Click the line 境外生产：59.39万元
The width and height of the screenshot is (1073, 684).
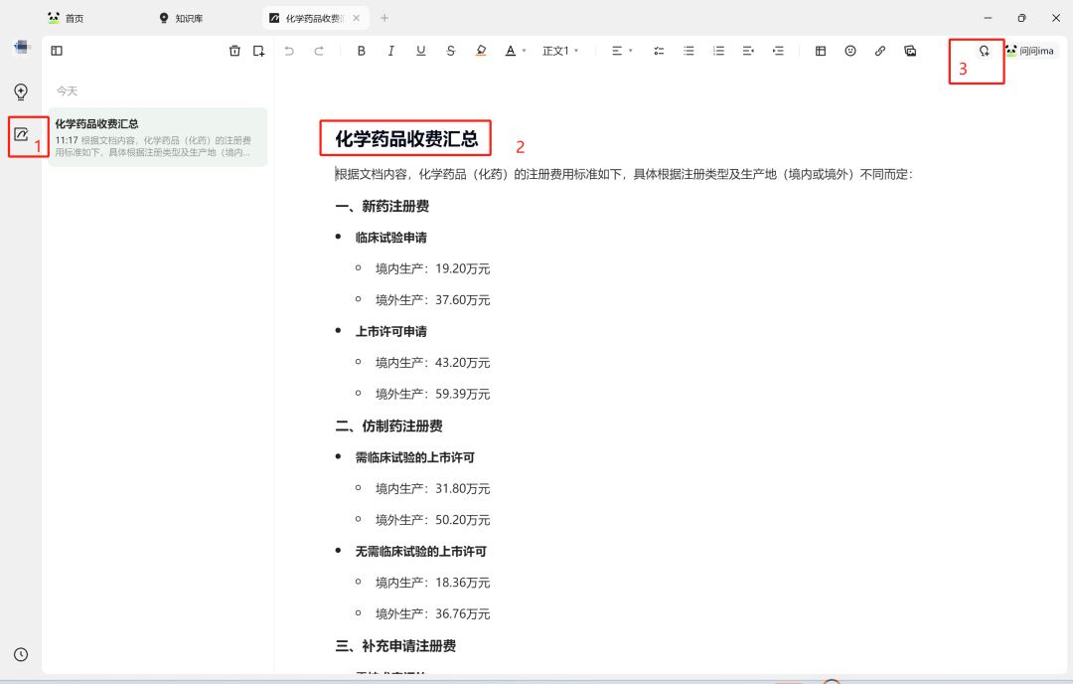pos(432,395)
